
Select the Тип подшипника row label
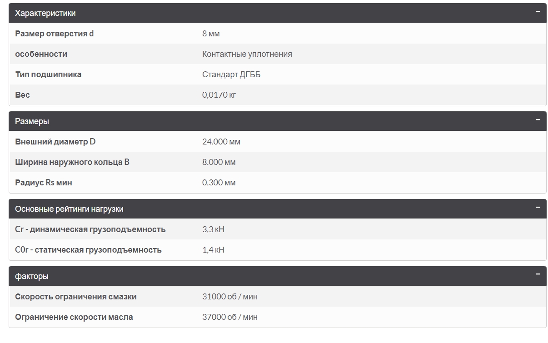48,75
